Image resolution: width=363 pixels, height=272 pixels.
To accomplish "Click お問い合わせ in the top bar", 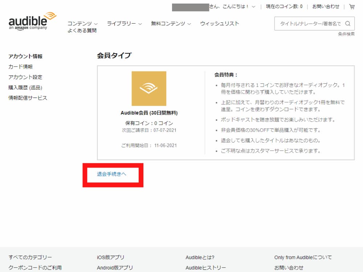I will (326, 7).
